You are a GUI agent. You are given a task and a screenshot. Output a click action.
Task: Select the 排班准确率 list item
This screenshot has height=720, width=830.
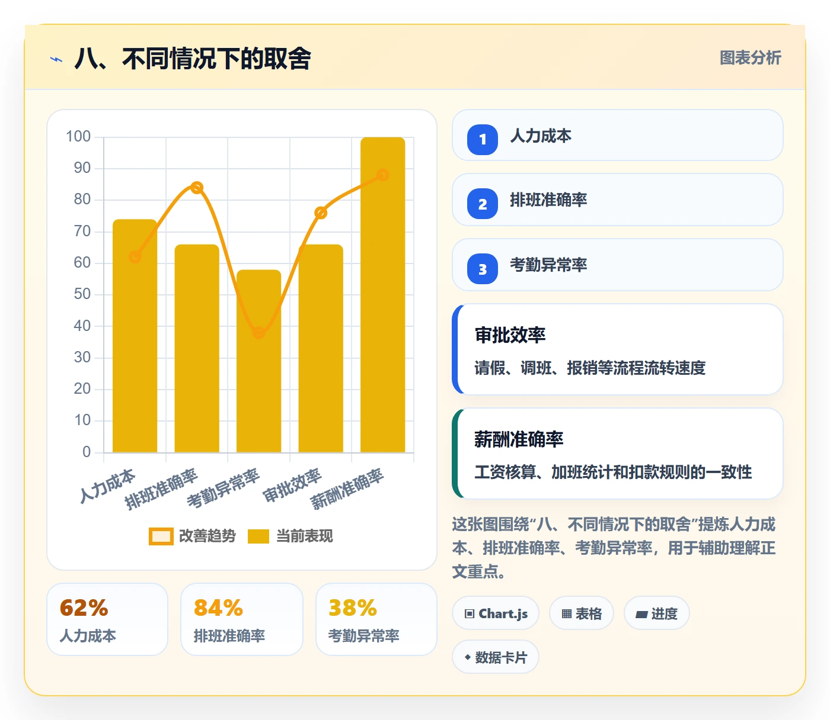tap(617, 200)
